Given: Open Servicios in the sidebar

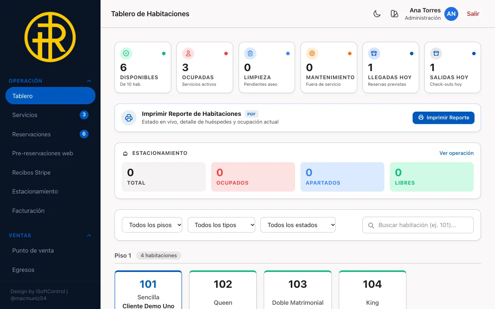Looking at the screenshot, I should click(x=50, y=115).
